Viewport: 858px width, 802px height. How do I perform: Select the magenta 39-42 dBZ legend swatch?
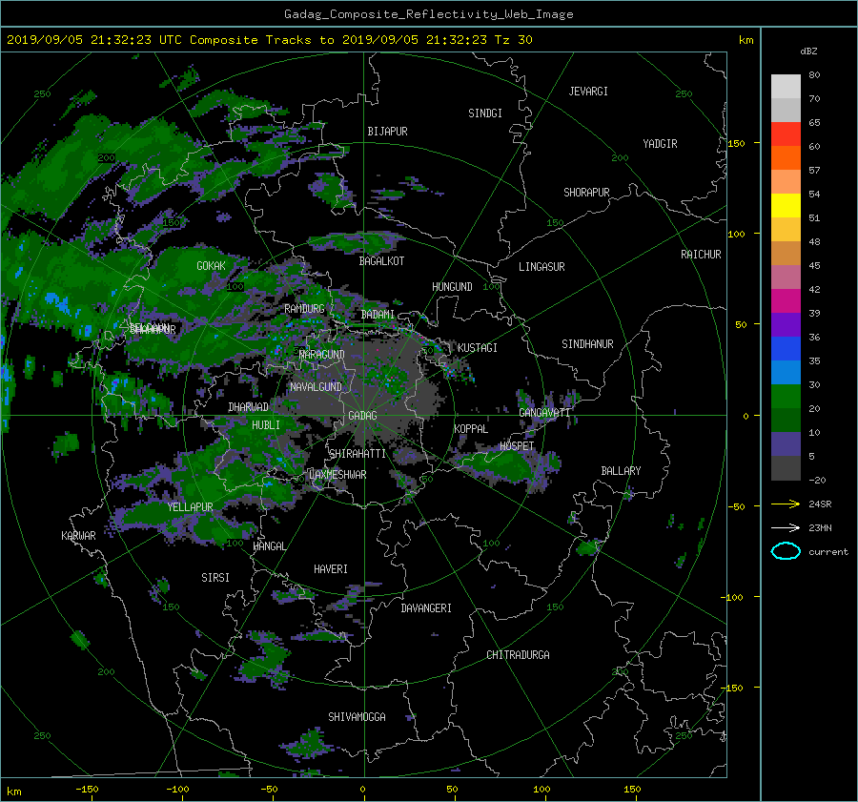[786, 301]
